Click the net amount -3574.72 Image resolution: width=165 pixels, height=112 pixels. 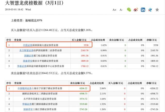154,99
